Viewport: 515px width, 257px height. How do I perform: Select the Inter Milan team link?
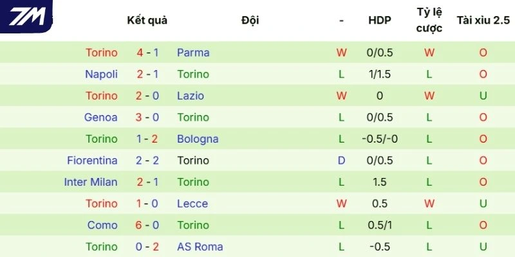click(91, 182)
